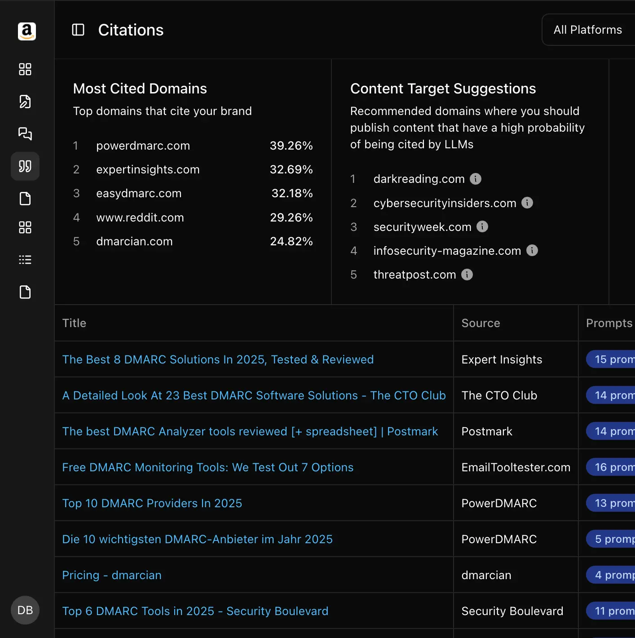Toggle the sidebar collapse icon beside Citations
The image size is (635, 638).
click(78, 30)
